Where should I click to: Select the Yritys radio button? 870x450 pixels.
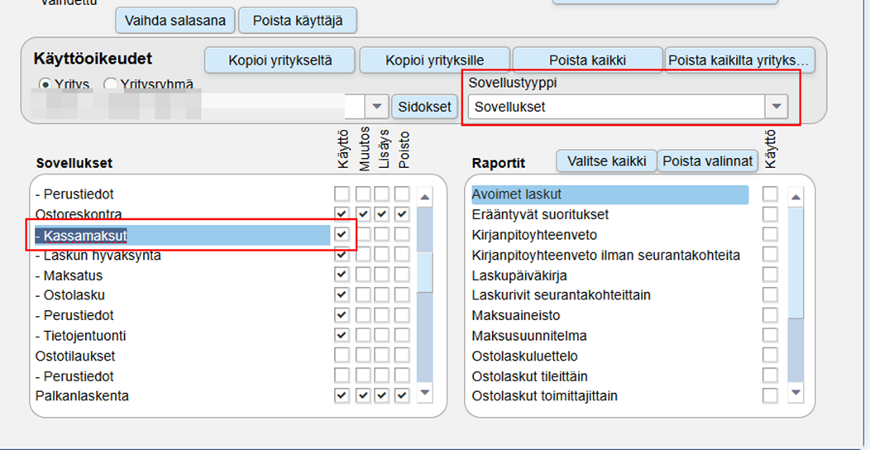pyautogui.click(x=45, y=84)
